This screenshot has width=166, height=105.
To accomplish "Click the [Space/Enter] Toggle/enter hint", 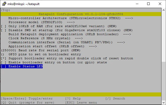I will pos(27,99).
